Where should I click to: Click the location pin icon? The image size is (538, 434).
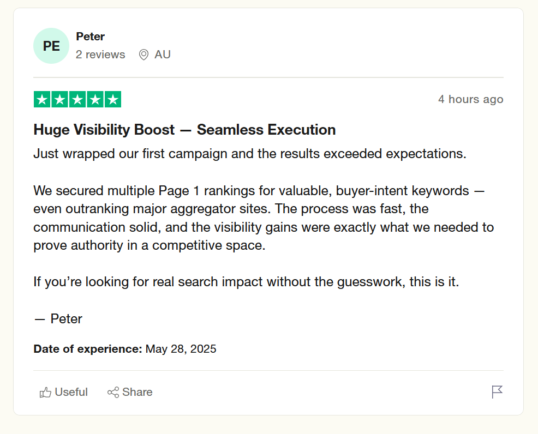click(x=144, y=55)
